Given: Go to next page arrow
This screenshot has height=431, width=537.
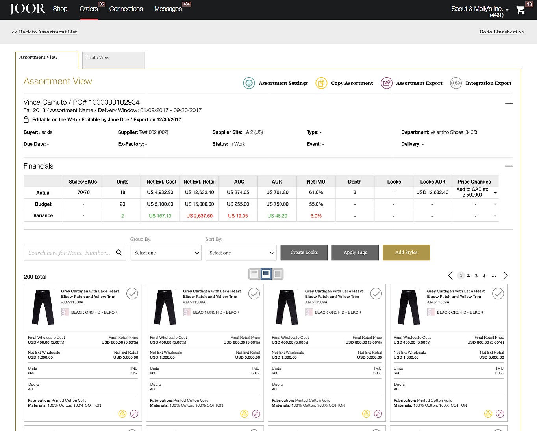Looking at the screenshot, I should (506, 275).
